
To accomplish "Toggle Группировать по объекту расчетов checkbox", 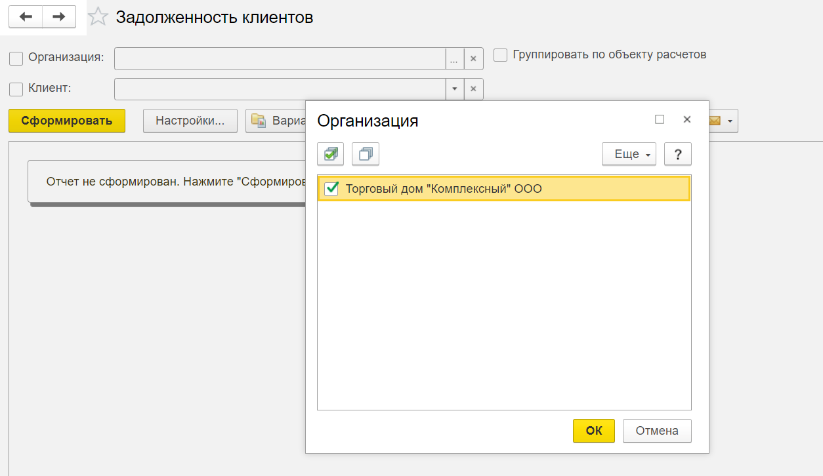I will [x=501, y=55].
